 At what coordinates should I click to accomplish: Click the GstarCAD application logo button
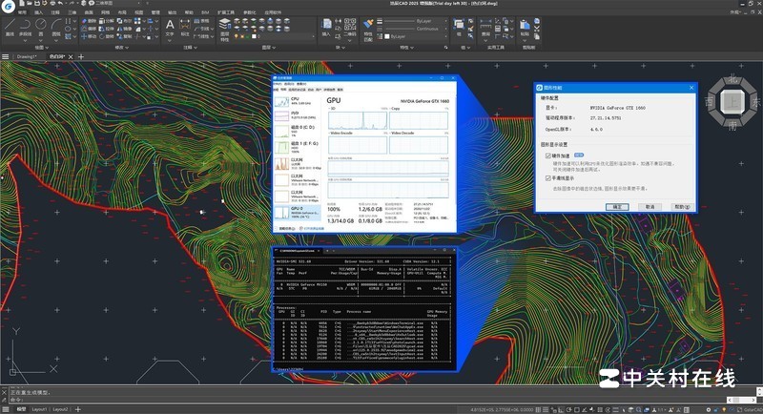coord(8,5)
